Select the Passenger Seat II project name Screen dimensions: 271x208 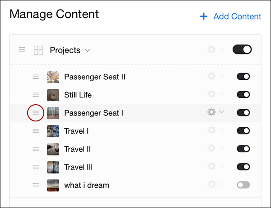coord(94,77)
